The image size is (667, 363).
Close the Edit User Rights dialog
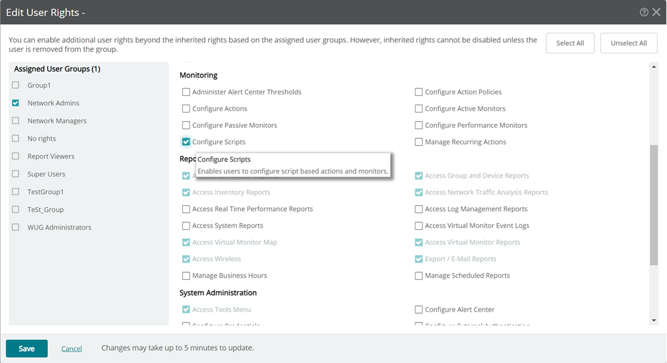tap(656, 12)
